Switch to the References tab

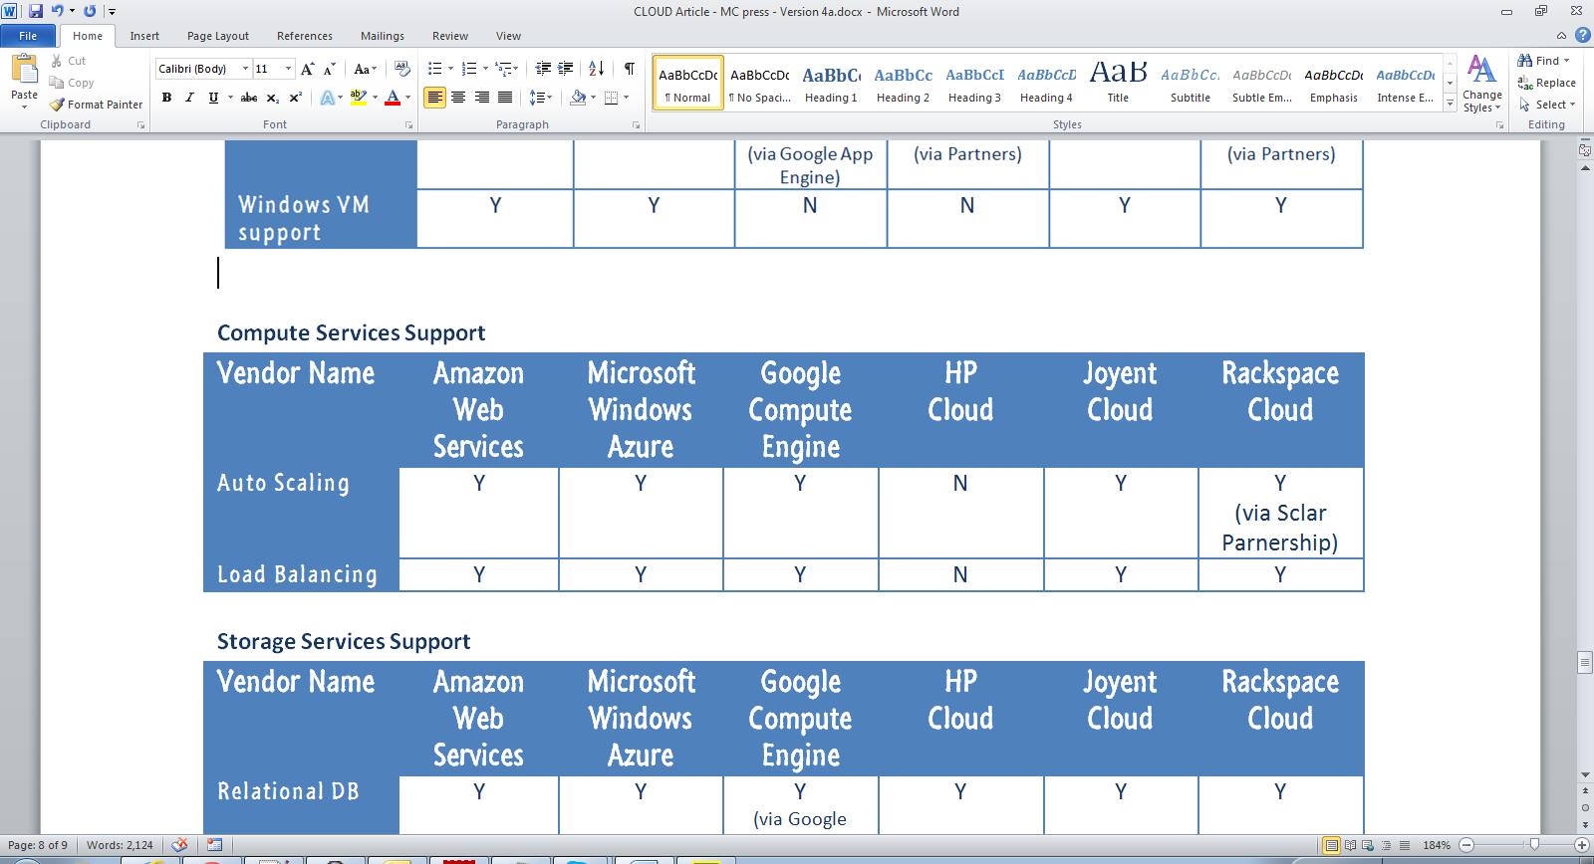coord(305,36)
